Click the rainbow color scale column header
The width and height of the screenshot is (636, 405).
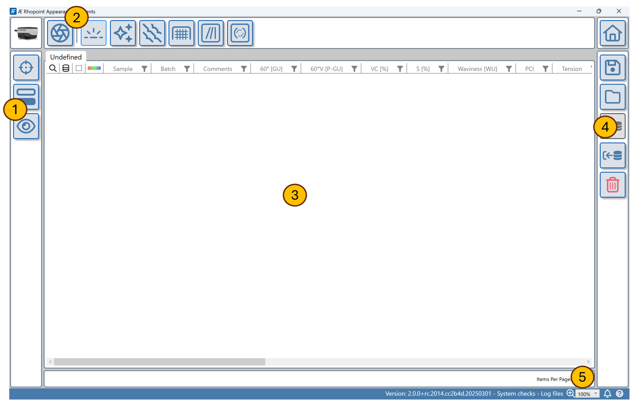[x=94, y=69]
